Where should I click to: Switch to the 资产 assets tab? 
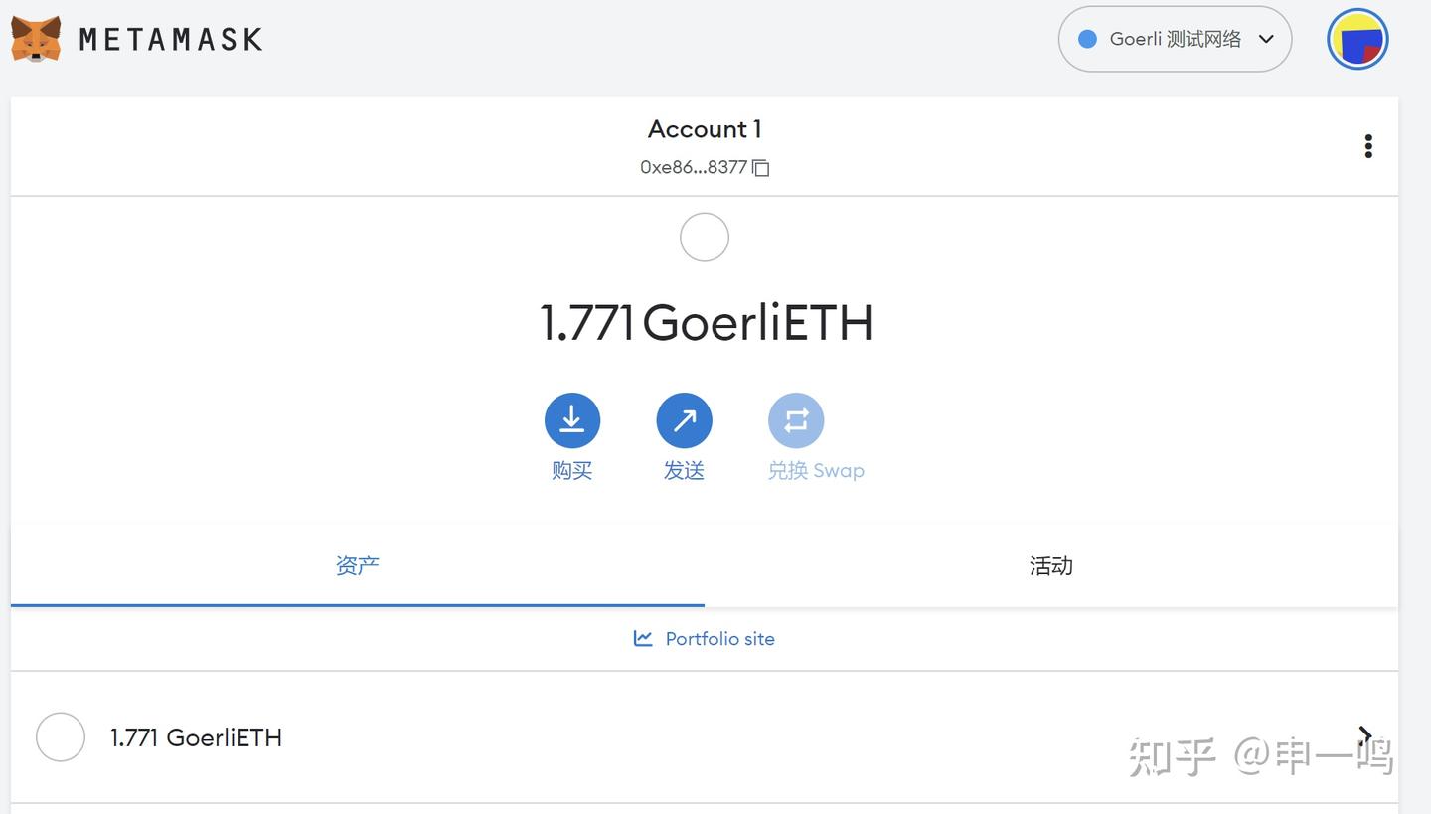click(357, 566)
